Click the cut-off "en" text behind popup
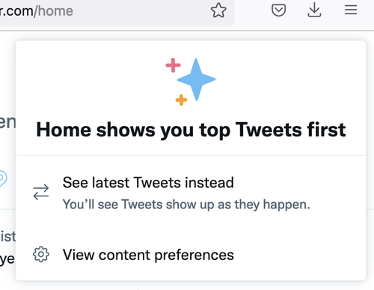Image resolution: width=374 pixels, height=290 pixels. tap(7, 122)
